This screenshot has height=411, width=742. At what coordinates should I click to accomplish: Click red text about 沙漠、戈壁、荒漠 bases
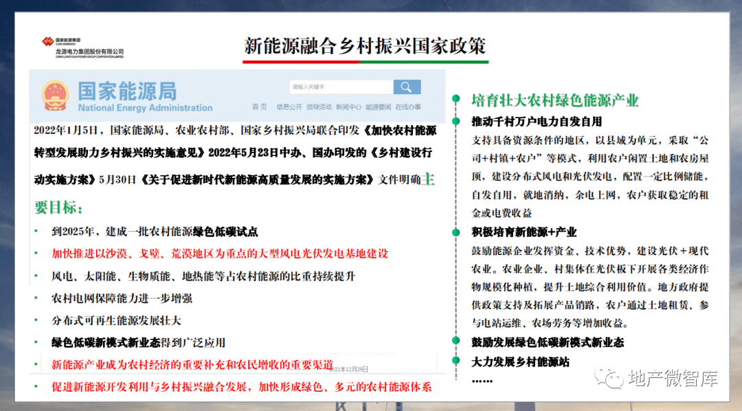(x=220, y=254)
